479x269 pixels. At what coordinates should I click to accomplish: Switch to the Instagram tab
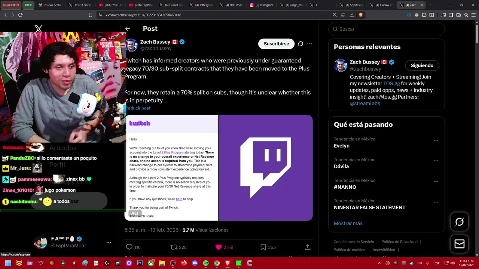[x=261, y=5]
